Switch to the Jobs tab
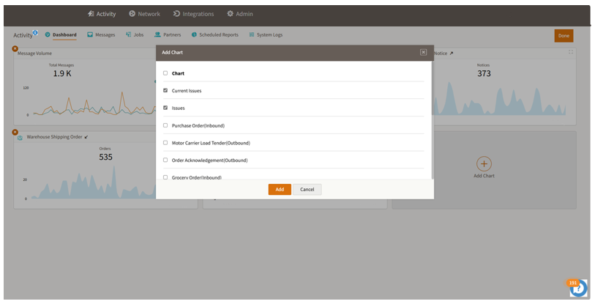 [x=135, y=34]
